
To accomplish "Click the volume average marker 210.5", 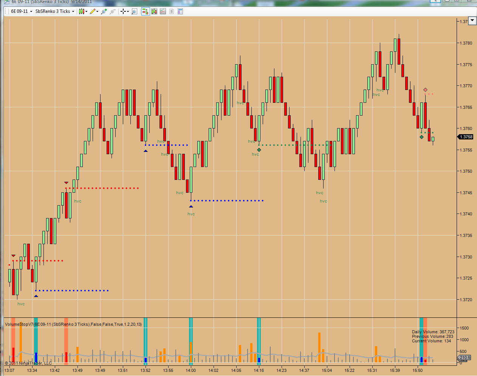I will click(465, 357).
